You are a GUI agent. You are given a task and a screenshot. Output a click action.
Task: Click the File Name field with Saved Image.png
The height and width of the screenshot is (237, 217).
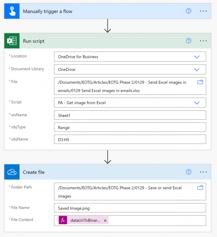click(x=130, y=208)
